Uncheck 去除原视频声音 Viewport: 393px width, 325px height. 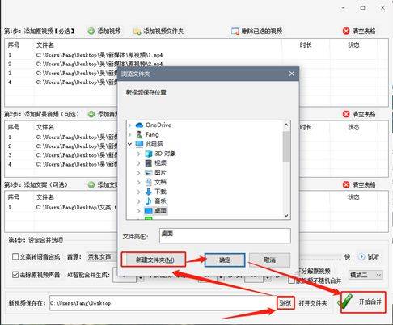click(15, 275)
